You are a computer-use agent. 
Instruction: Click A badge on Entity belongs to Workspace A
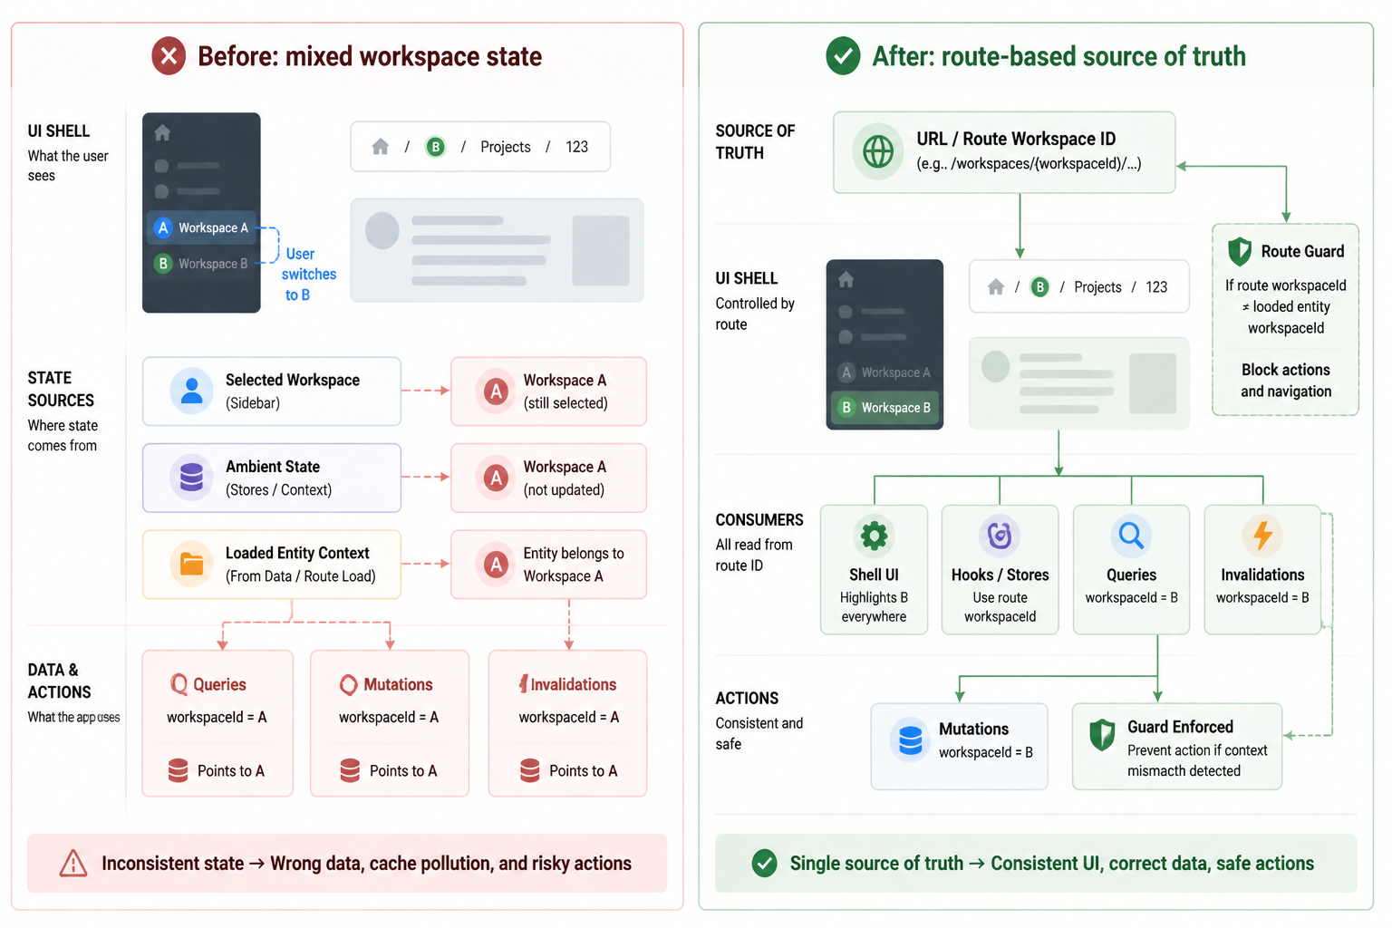(496, 565)
